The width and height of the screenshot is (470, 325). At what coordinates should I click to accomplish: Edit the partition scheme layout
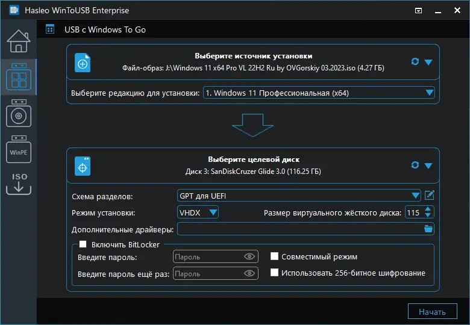[429, 195]
